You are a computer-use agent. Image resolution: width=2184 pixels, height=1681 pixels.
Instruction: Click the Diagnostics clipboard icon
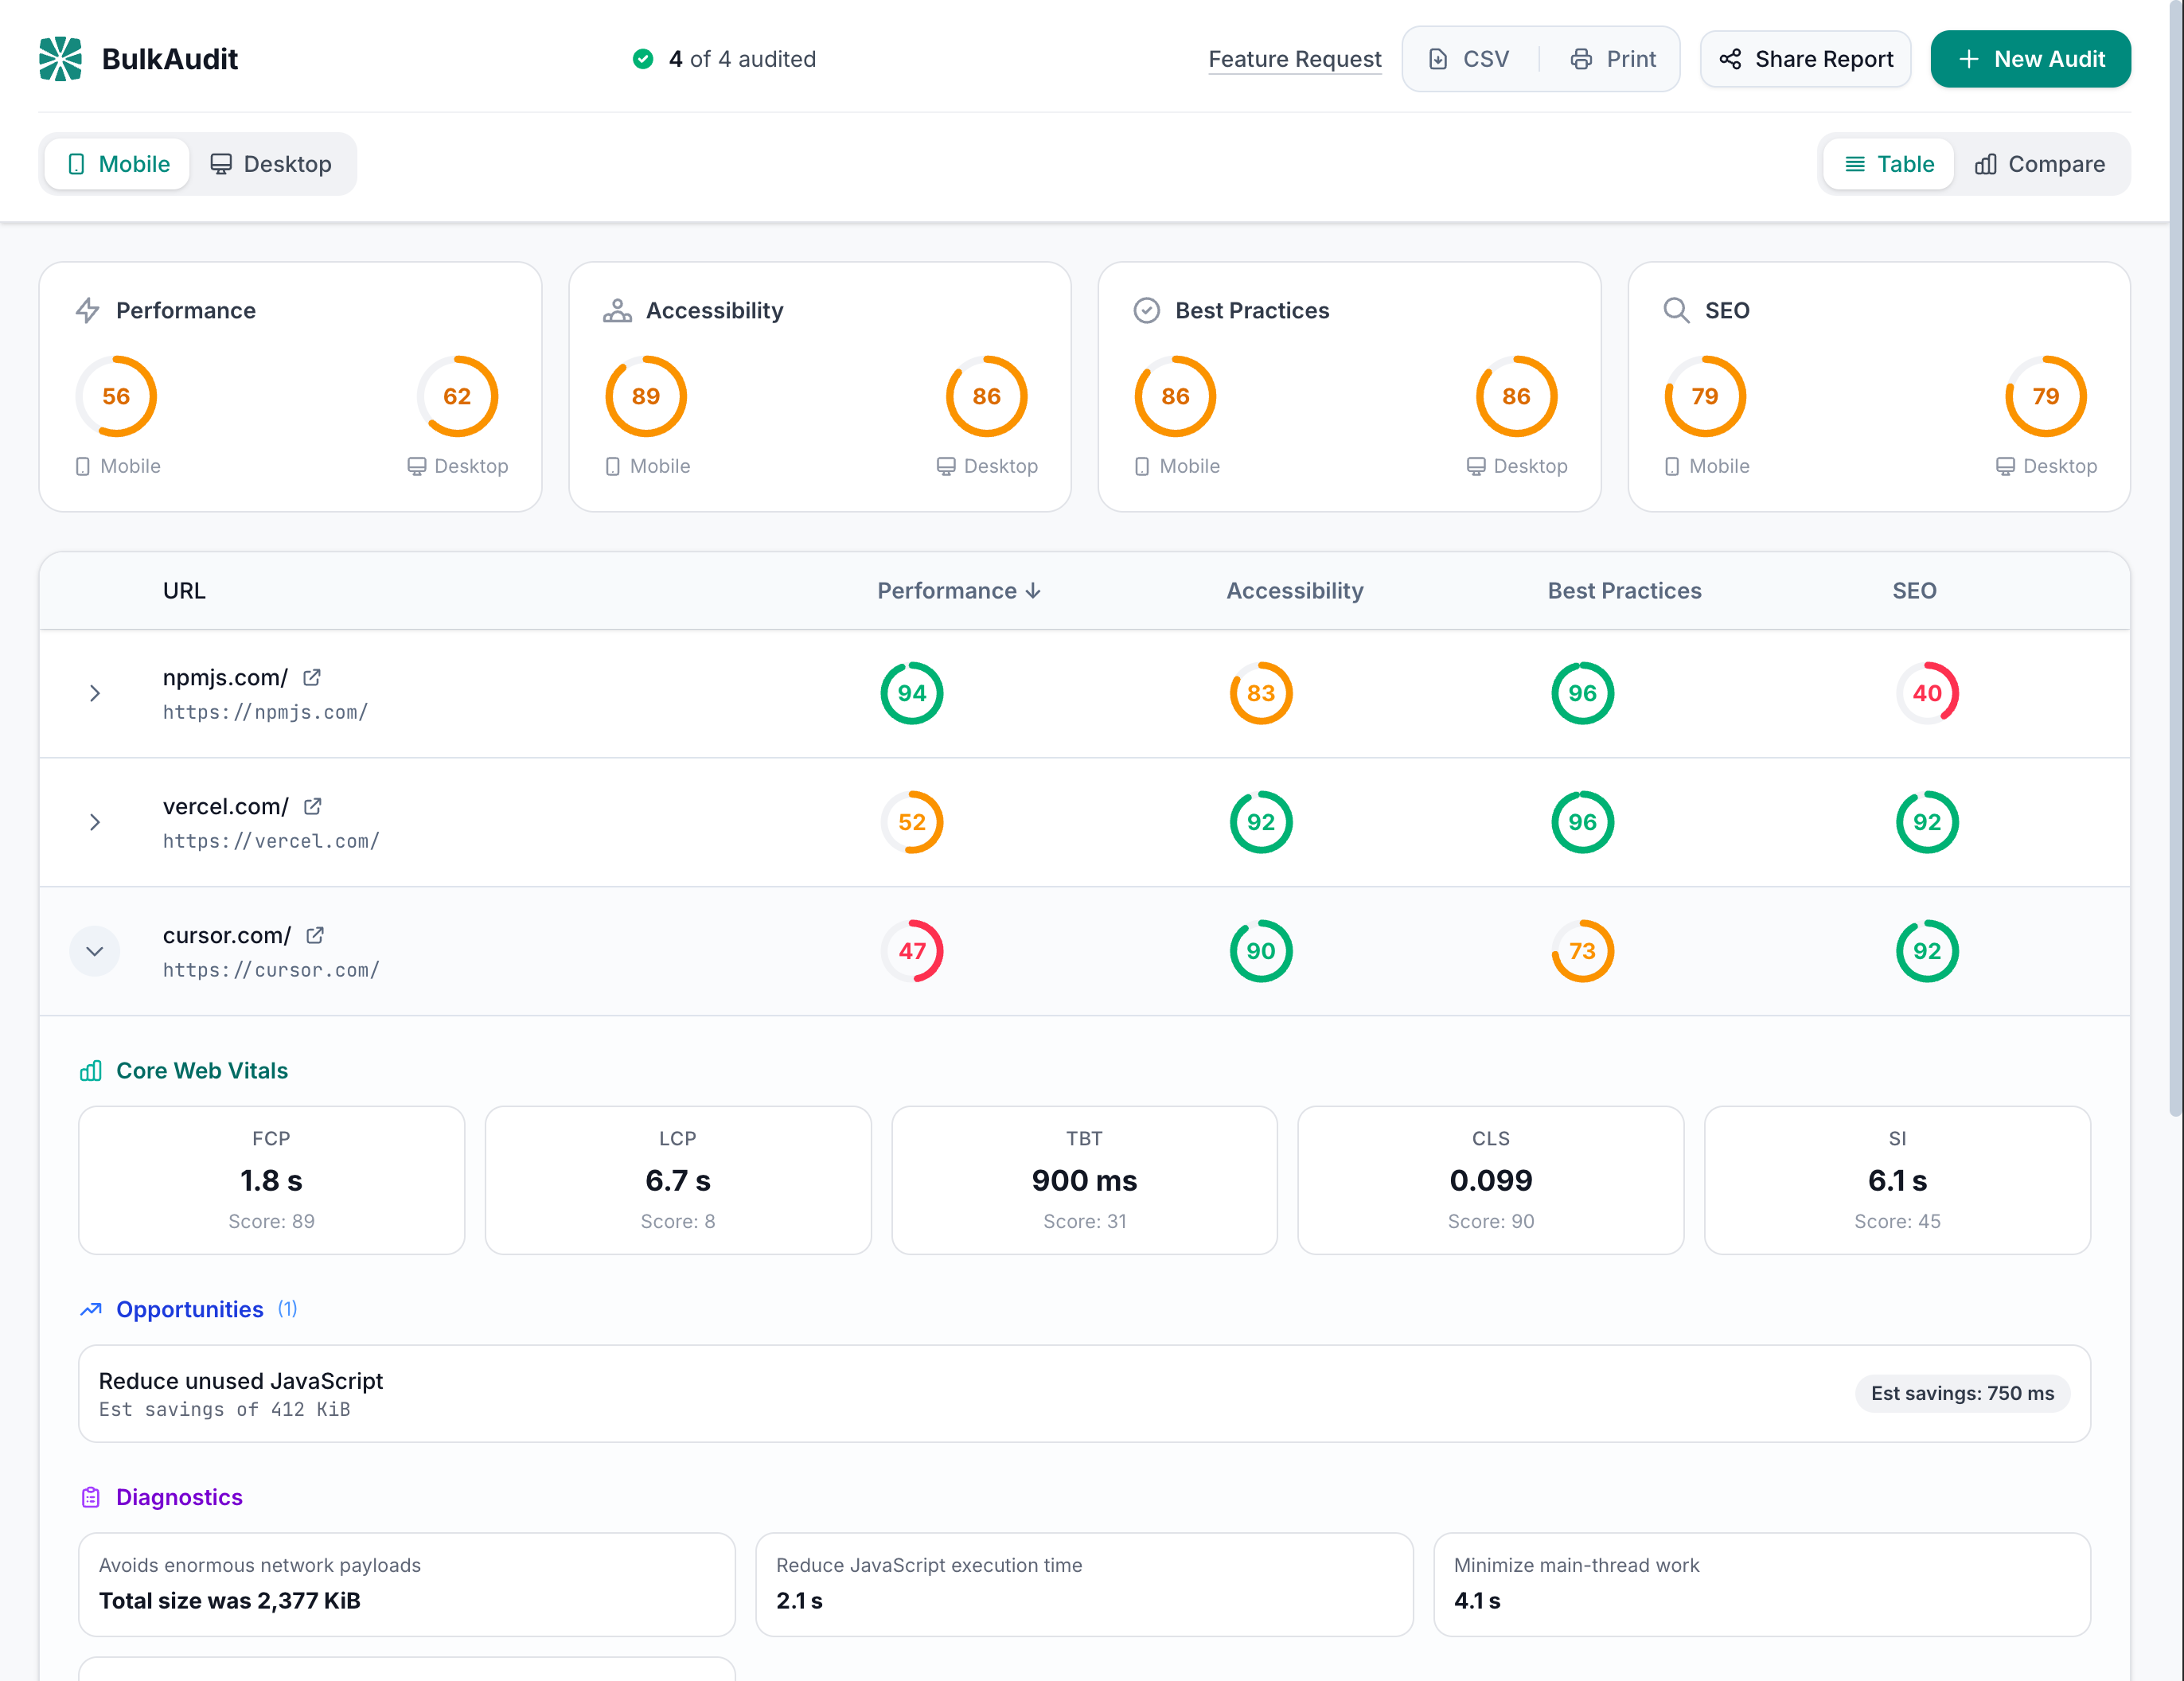tap(91, 1497)
